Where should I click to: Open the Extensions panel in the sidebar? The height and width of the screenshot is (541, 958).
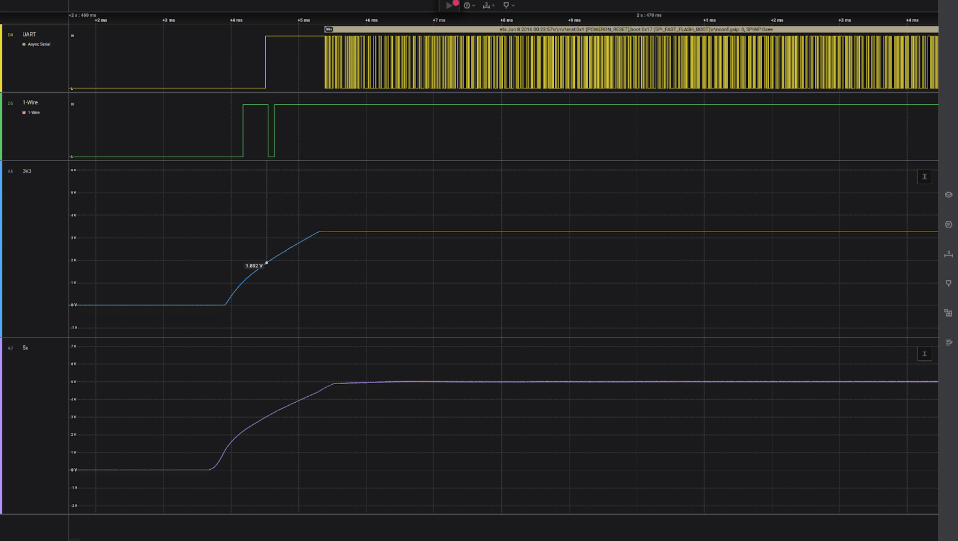pos(948,313)
